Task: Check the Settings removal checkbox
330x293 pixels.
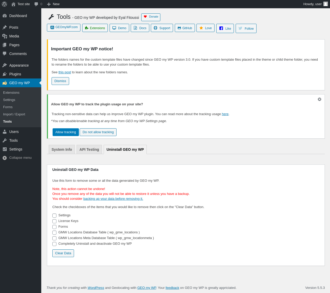Action: [54, 216]
